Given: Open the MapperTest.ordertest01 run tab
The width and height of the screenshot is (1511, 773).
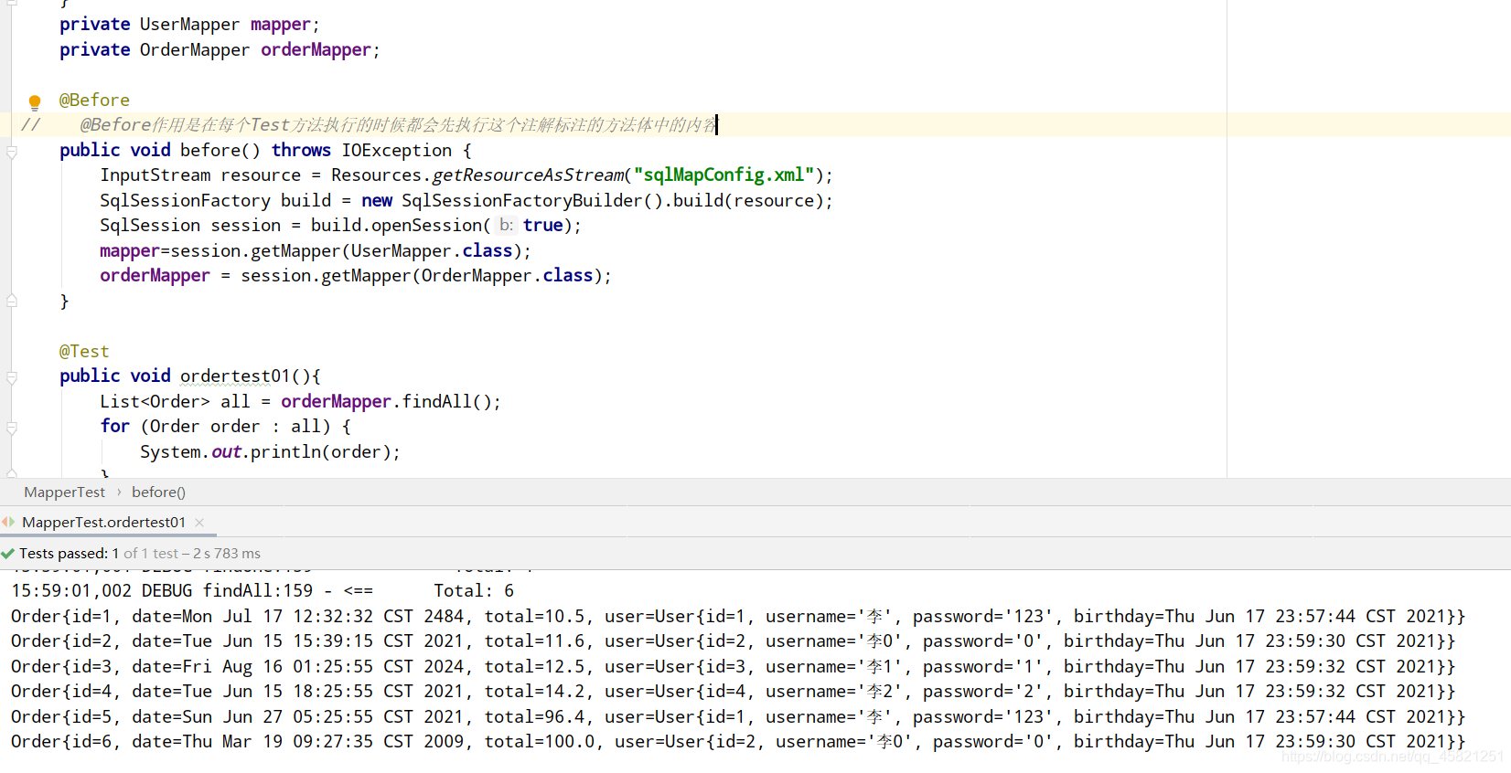Looking at the screenshot, I should (x=103, y=523).
